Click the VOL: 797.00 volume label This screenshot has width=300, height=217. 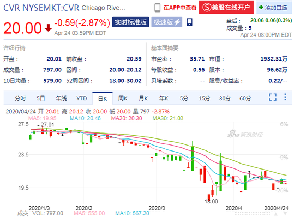click(48, 213)
